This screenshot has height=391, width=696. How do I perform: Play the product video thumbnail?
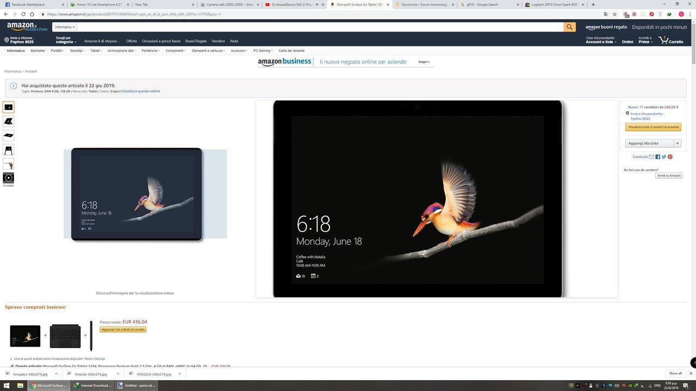click(8, 178)
